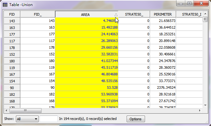Click PERIMETER cell 27.671742
211x126 pixels.
(x=163, y=101)
